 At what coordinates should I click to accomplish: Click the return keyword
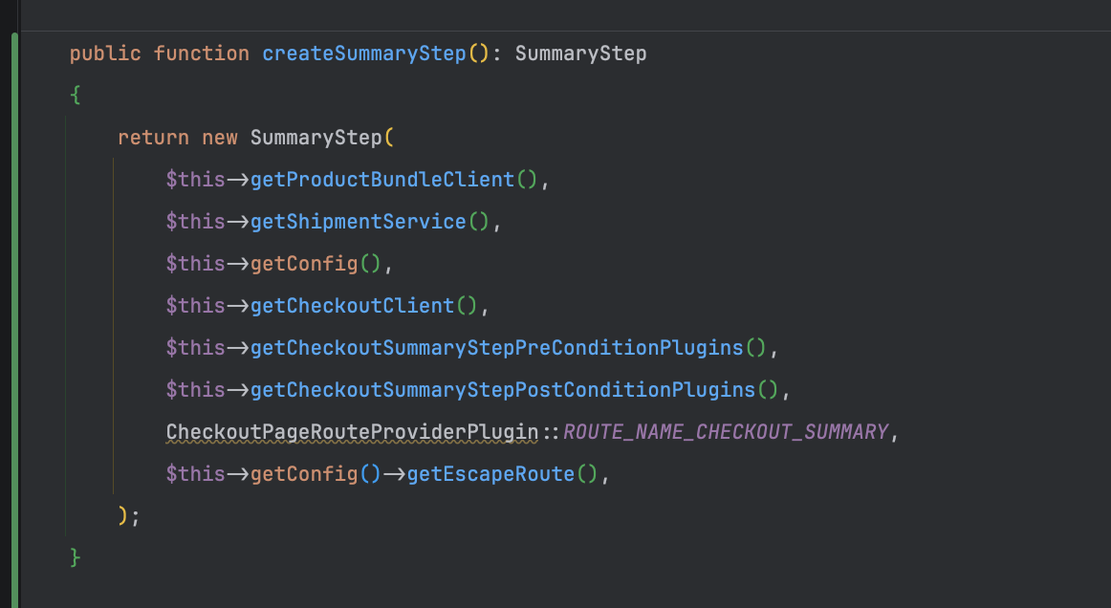tap(153, 137)
